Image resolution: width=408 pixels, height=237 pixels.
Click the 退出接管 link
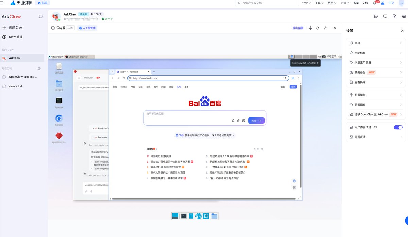tap(298, 28)
